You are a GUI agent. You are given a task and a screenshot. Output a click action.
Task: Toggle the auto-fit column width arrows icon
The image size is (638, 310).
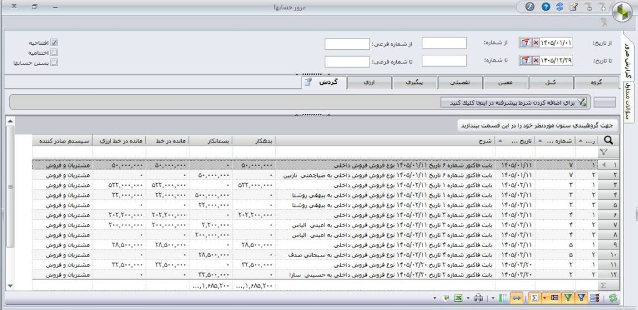517,298
